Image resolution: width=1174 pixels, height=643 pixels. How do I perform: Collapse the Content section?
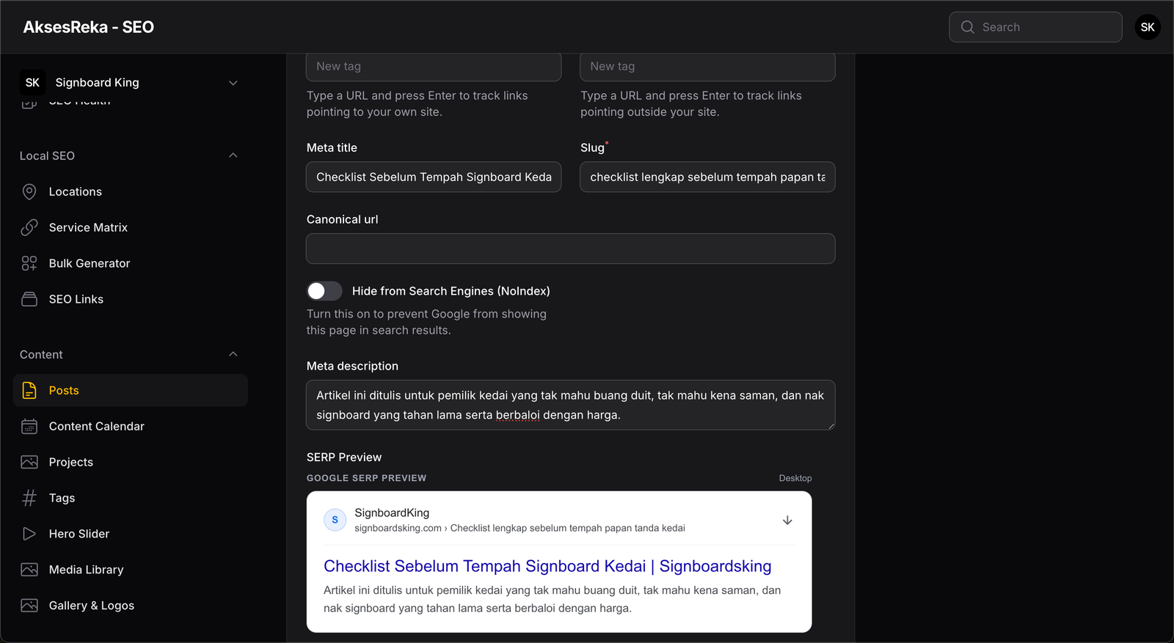233,354
